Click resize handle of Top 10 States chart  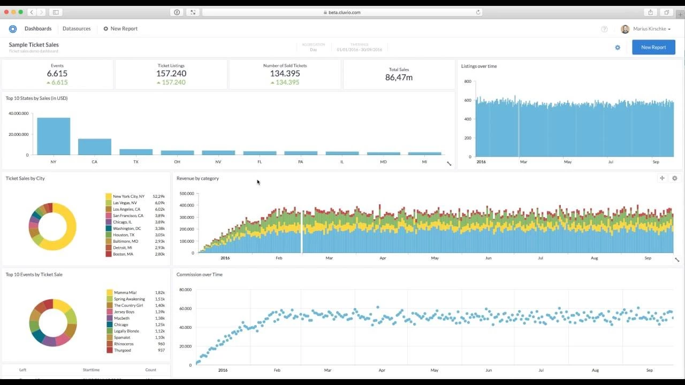pos(449,164)
